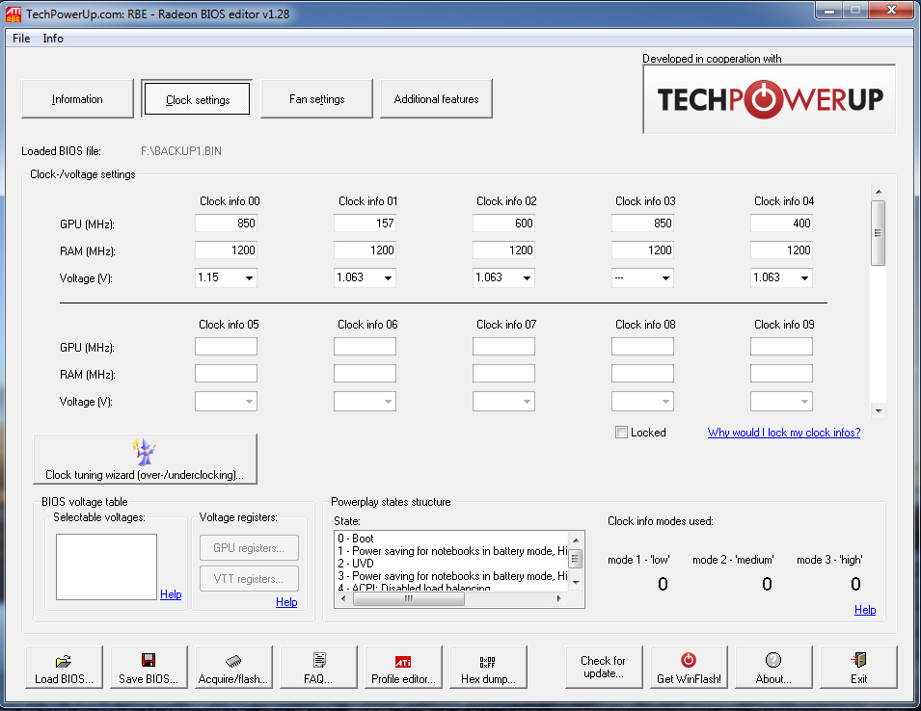Open the About dialog
Viewport: 921px width, 711px height.
(773, 667)
